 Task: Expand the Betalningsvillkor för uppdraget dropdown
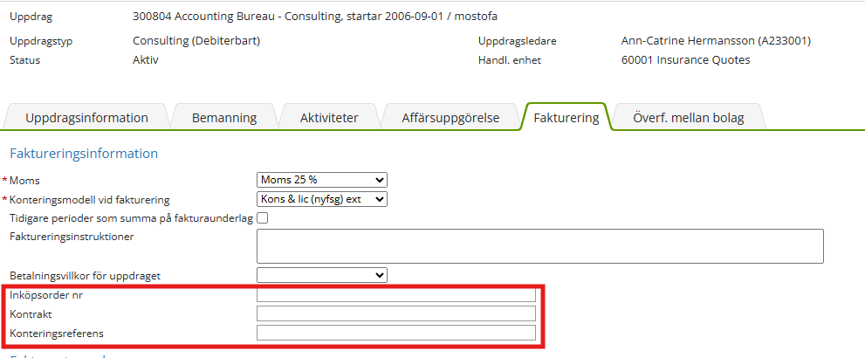click(x=321, y=275)
